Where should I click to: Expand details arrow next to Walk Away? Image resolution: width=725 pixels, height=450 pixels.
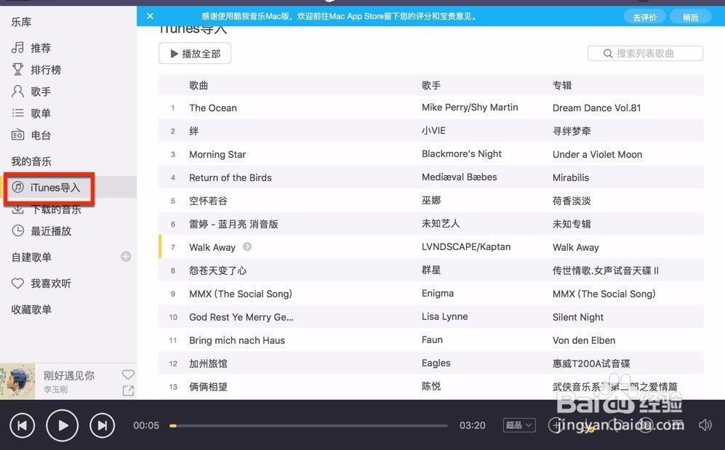click(247, 247)
